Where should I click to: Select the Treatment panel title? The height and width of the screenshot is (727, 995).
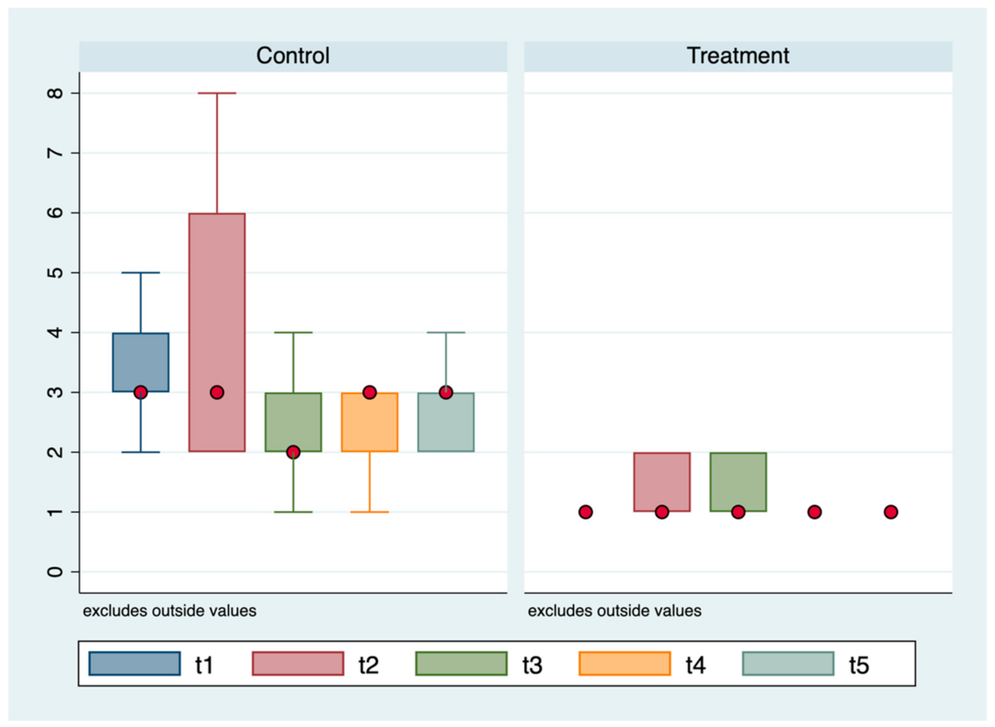click(738, 56)
